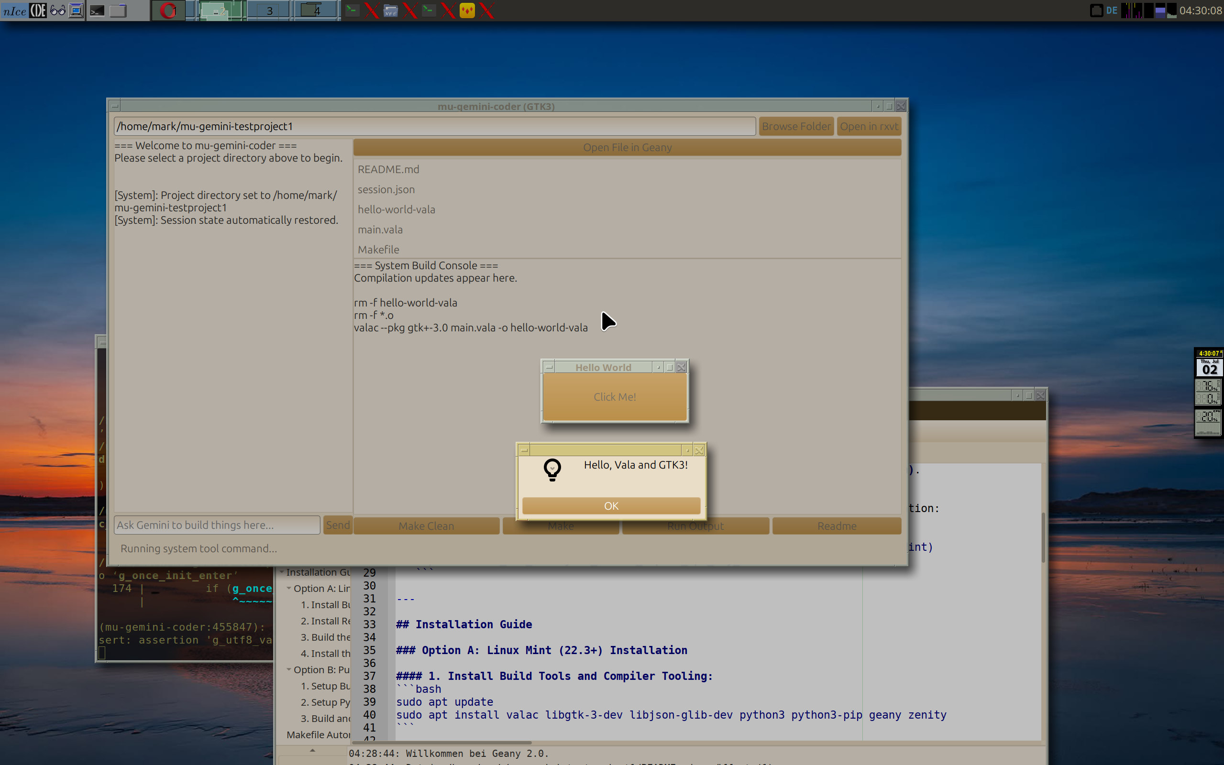Click the computer monitor icon in the taskbar
This screenshot has height=765, width=1224.
[x=76, y=11]
